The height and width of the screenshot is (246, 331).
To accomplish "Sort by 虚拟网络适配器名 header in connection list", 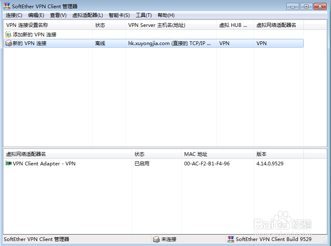I will (278, 25).
